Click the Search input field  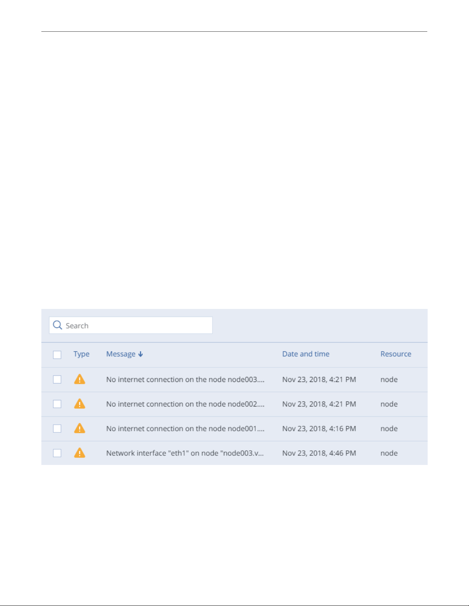[131, 325]
